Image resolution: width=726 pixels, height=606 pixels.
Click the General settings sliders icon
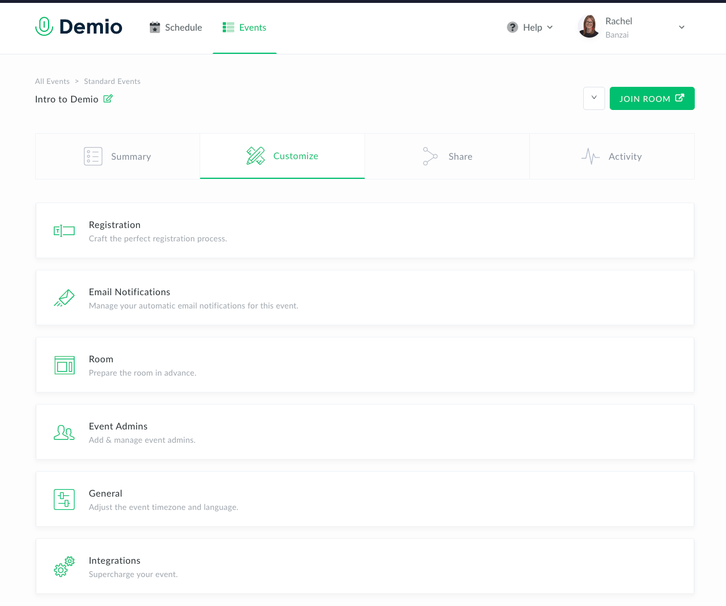(64, 499)
